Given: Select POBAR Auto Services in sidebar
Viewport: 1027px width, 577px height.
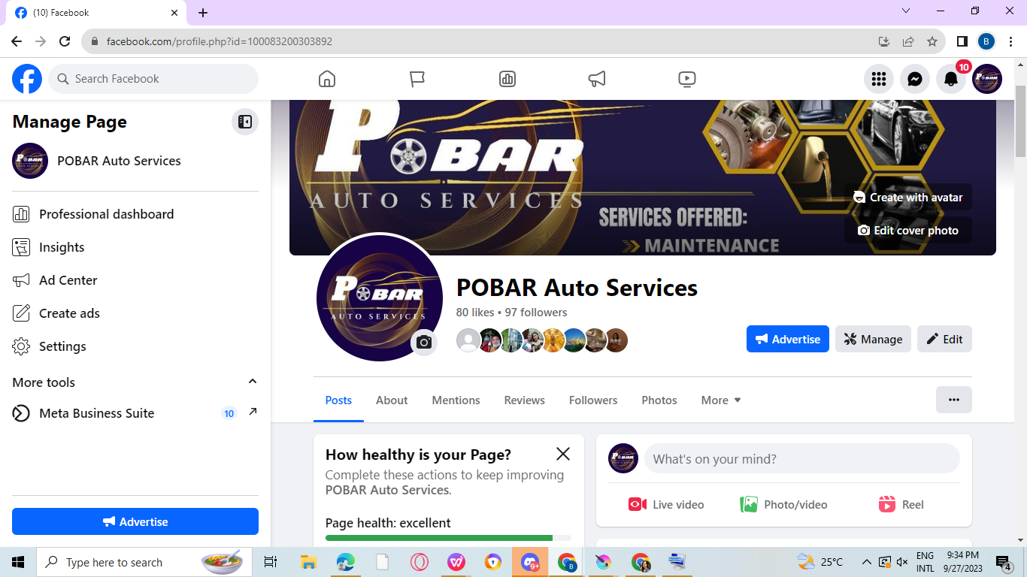Looking at the screenshot, I should pos(135,161).
